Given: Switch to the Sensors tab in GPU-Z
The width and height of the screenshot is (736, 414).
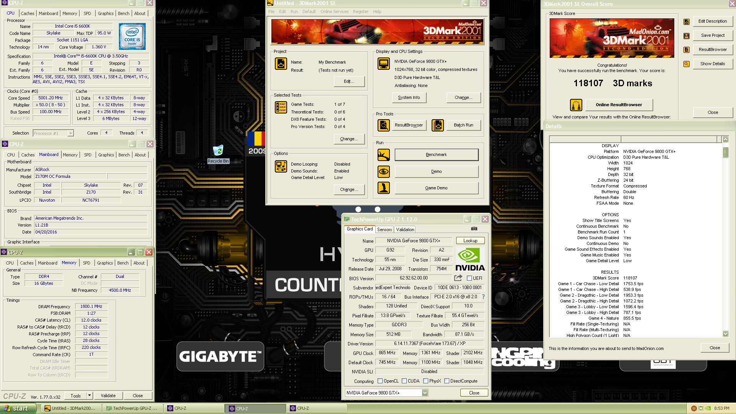Looking at the screenshot, I should (x=384, y=230).
